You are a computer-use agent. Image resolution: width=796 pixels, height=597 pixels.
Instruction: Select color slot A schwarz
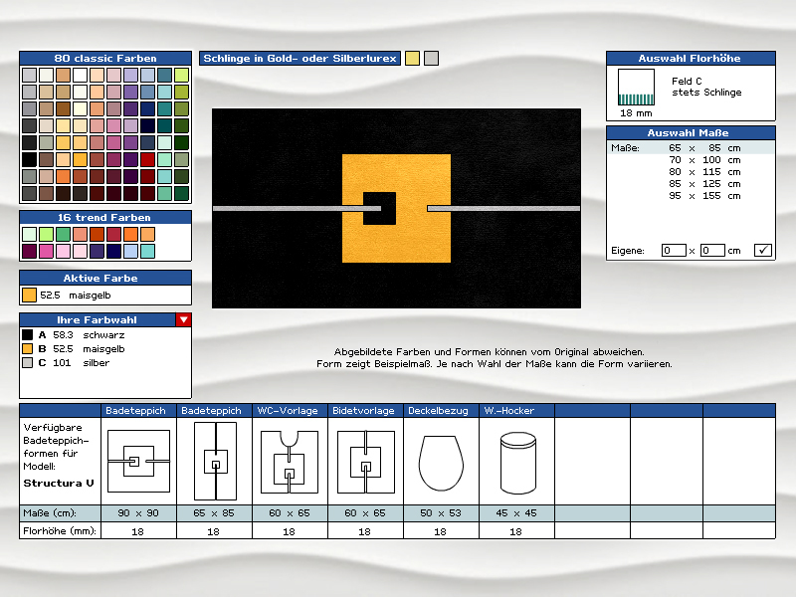(28, 335)
